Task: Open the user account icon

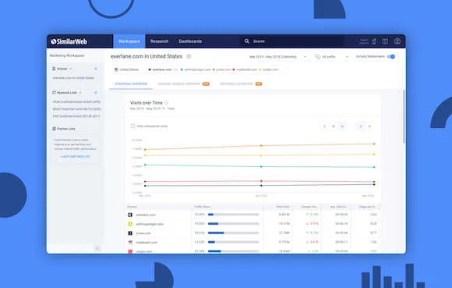Action: (x=397, y=41)
